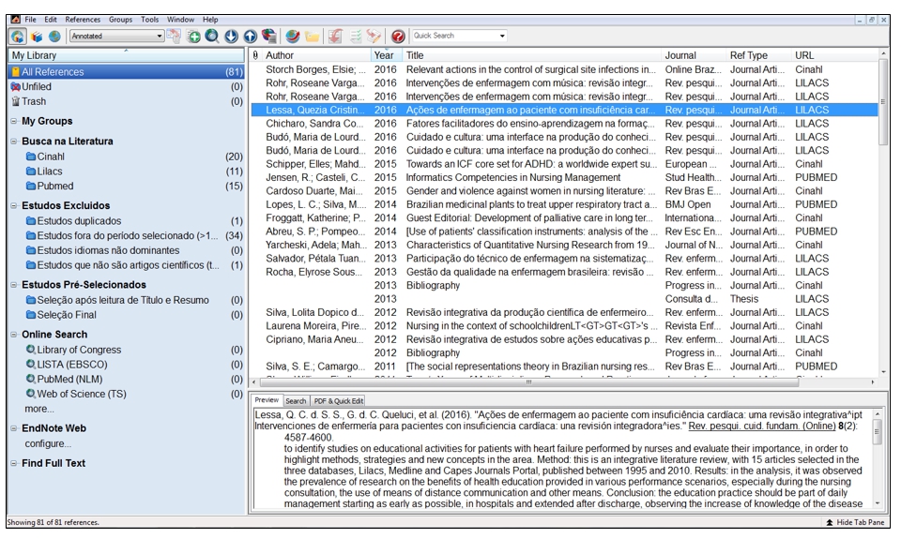Viewport: 901px width, 539px height.
Task: Collapse the Estudos Excluidos group set
Action: (x=13, y=206)
